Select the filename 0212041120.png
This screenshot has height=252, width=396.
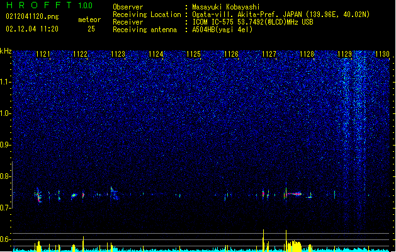pos(32,16)
